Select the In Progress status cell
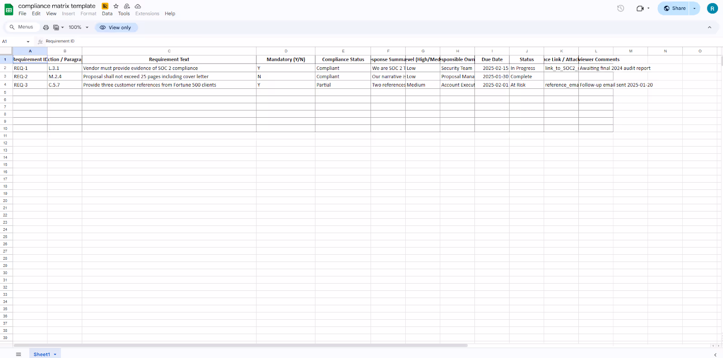This screenshot has width=723, height=358. 526,68
